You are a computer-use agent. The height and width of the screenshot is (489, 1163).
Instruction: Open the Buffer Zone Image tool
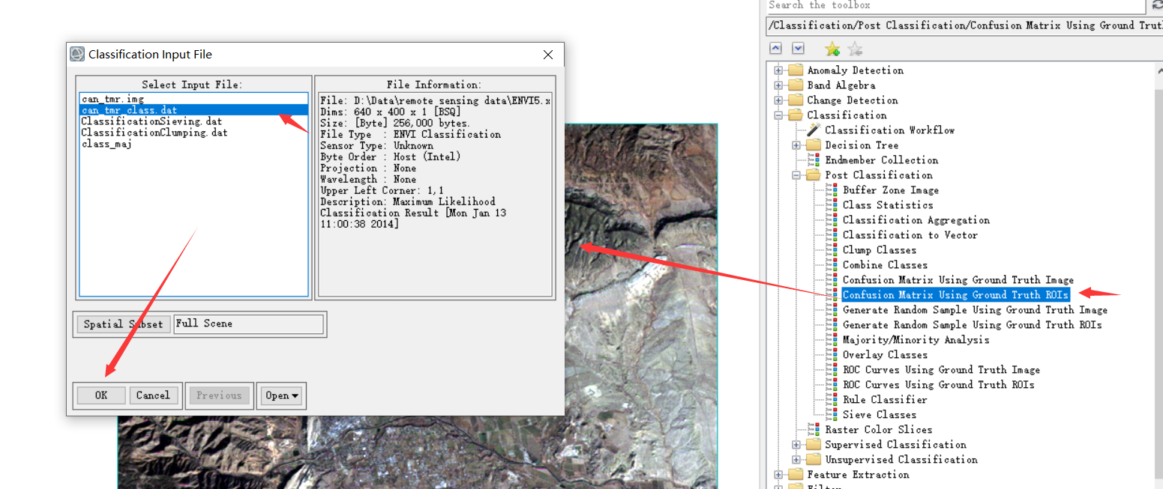(891, 190)
